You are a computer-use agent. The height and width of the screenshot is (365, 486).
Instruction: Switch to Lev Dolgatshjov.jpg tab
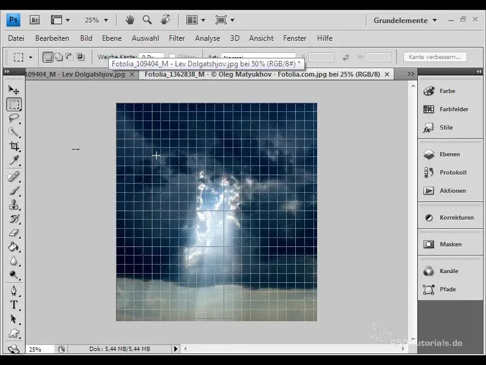[x=75, y=74]
